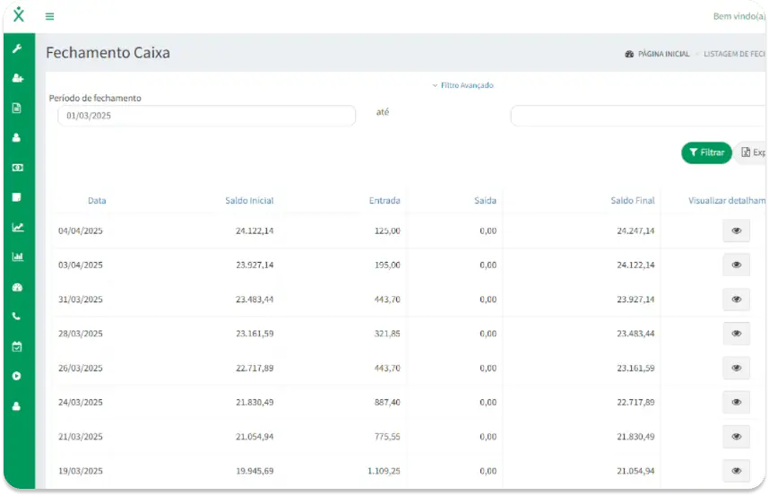The height and width of the screenshot is (496, 769).
Task: Toggle the hamburger menu icon
Action: click(x=49, y=17)
